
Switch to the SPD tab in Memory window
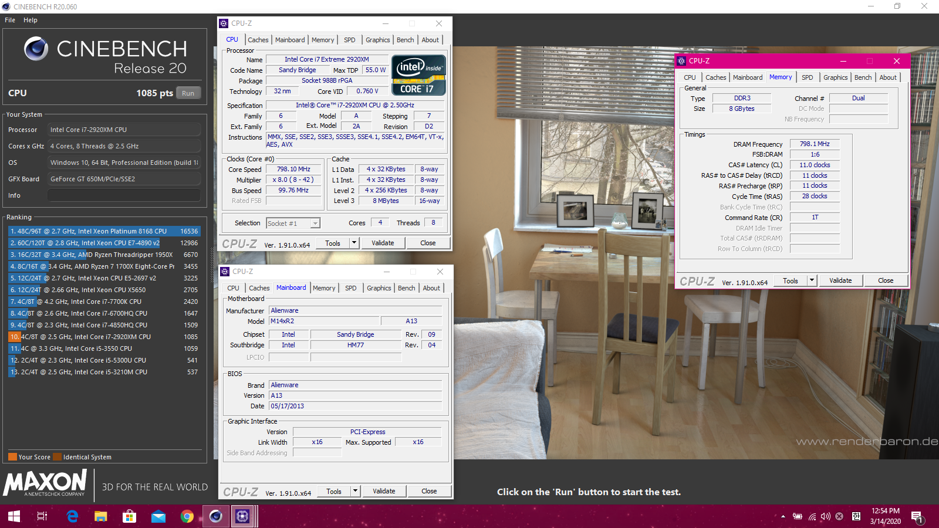tap(808, 77)
